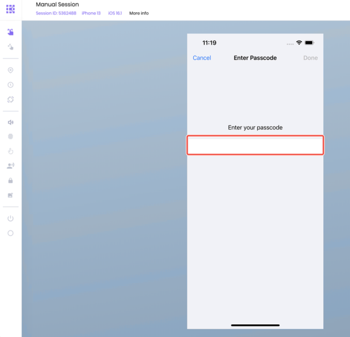
Task: Click the person speaking voice icon
Action: 11,165
